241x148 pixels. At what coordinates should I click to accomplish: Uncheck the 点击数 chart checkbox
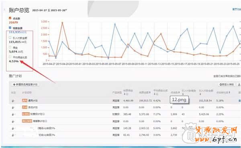coord(10,18)
